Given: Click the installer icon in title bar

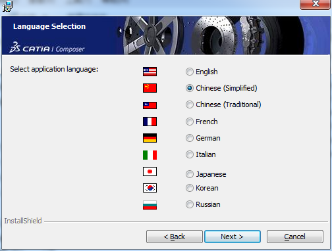Looking at the screenshot, I should (7, 7).
